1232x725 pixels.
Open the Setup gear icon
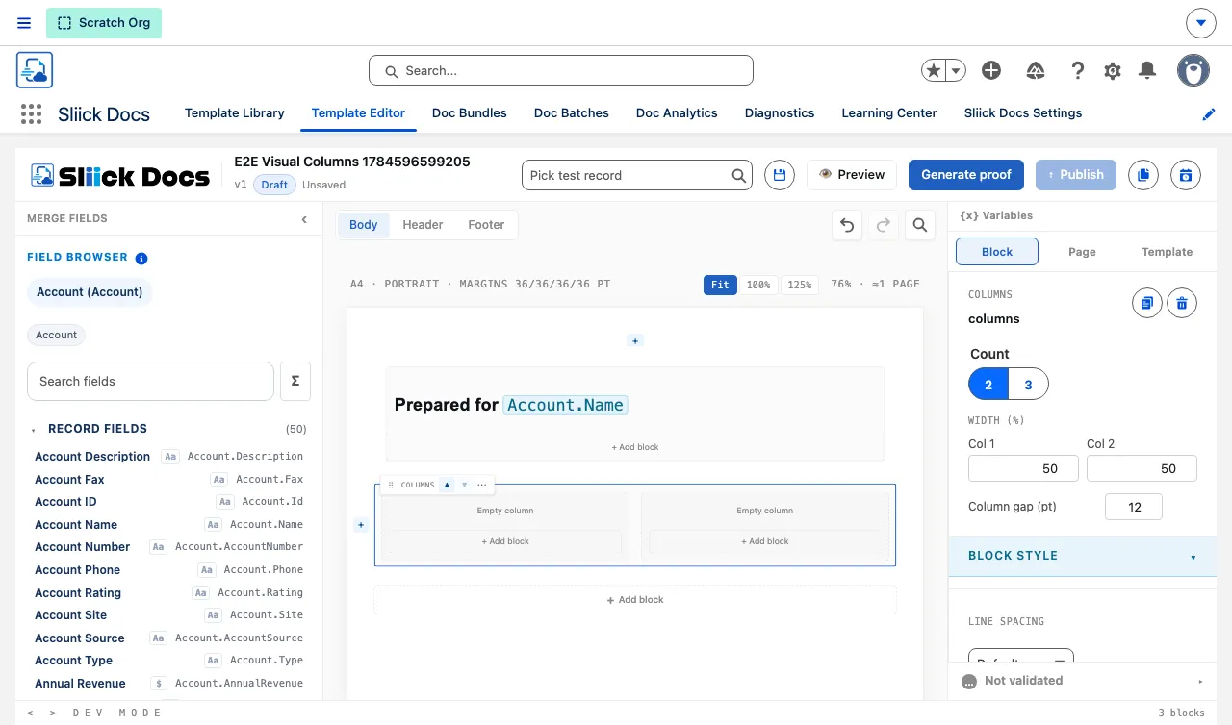1113,70
